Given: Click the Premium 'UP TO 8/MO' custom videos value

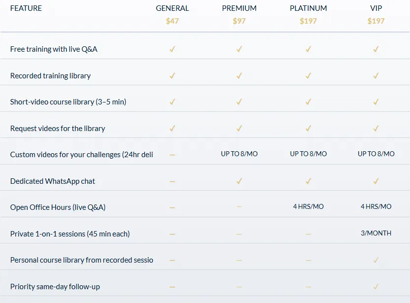Looking at the screenshot, I should [239, 154].
